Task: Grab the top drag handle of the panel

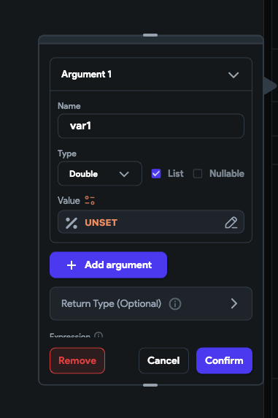Action: pos(150,35)
